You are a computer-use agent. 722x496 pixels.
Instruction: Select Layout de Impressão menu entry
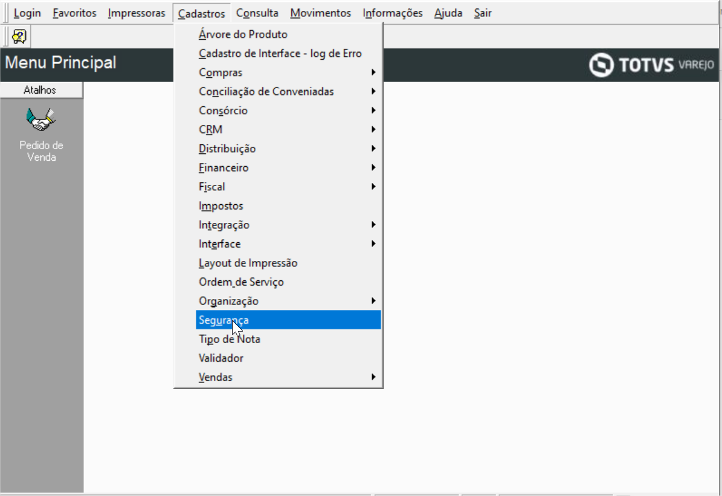coord(288,263)
